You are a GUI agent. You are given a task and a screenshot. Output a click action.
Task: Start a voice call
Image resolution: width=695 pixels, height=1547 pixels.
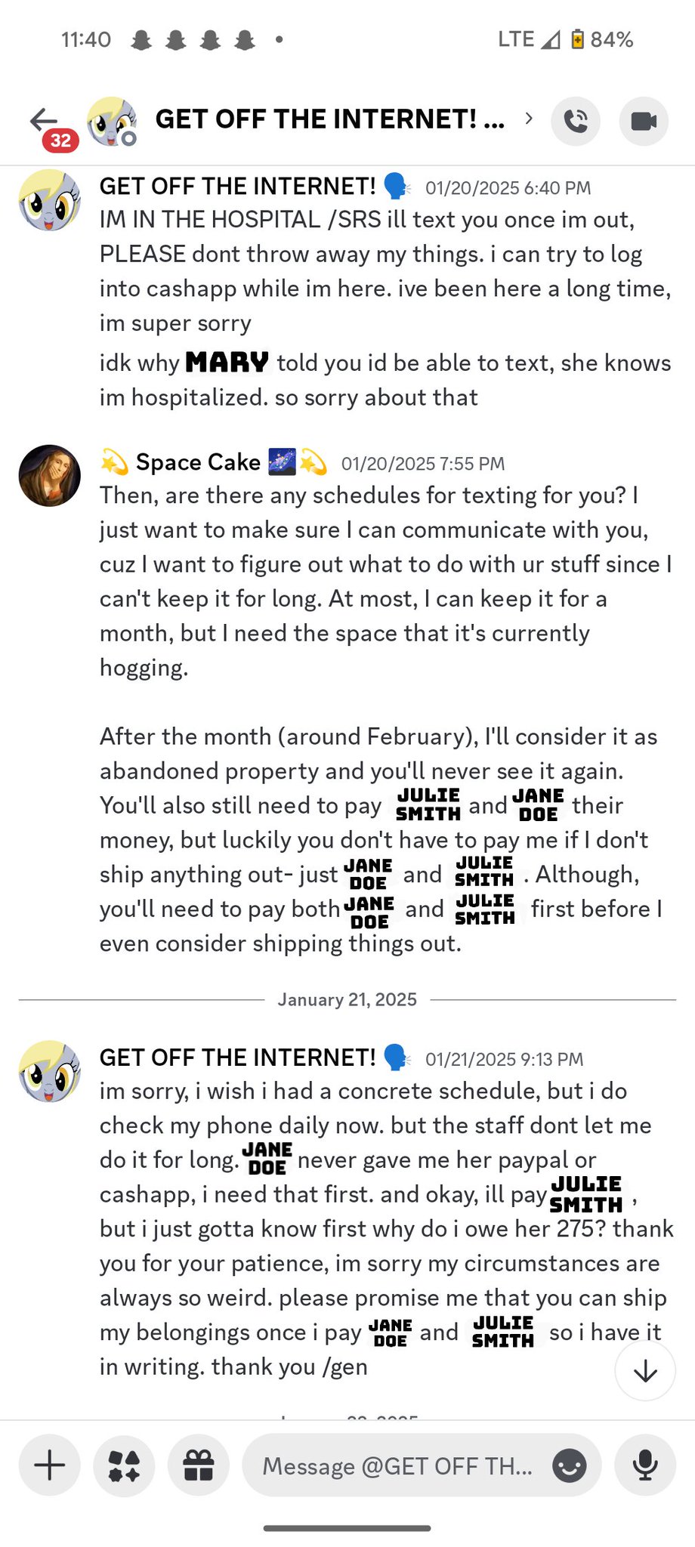click(x=576, y=121)
